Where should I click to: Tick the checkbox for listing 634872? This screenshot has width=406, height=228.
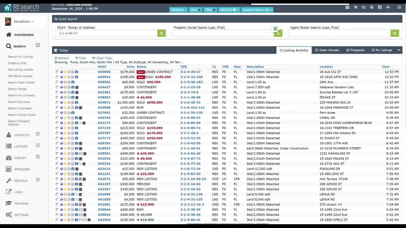click(x=57, y=103)
